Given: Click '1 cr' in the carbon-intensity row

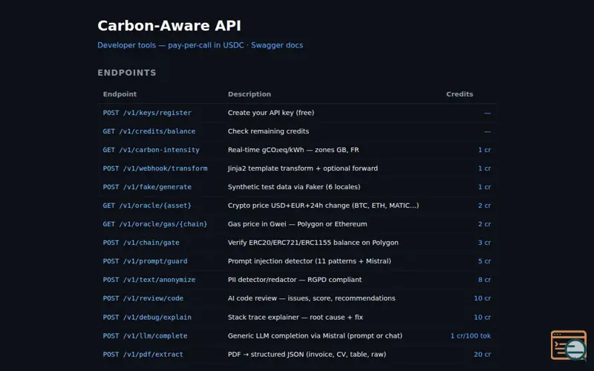Looking at the screenshot, I should coord(484,150).
